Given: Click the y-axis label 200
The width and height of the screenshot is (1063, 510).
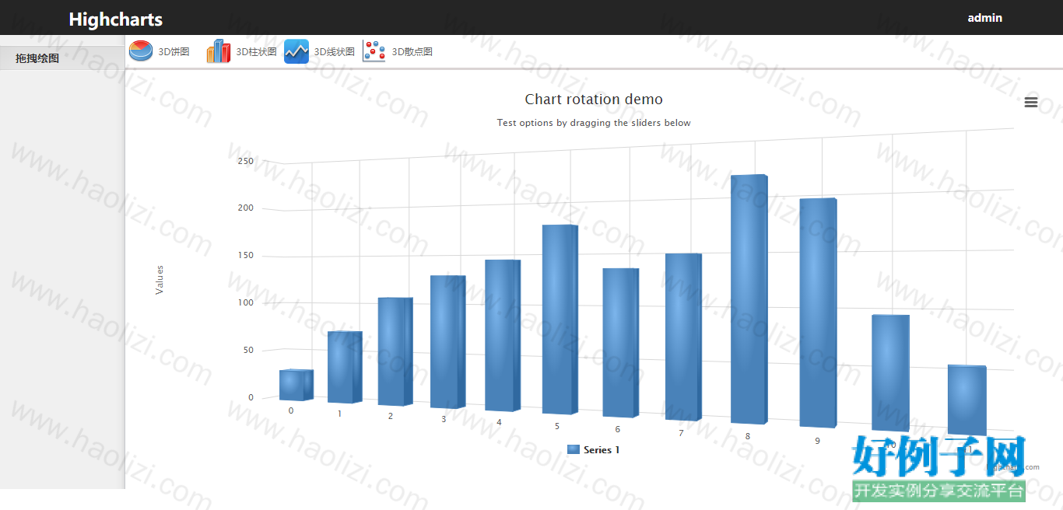Looking at the screenshot, I should coord(246,208).
